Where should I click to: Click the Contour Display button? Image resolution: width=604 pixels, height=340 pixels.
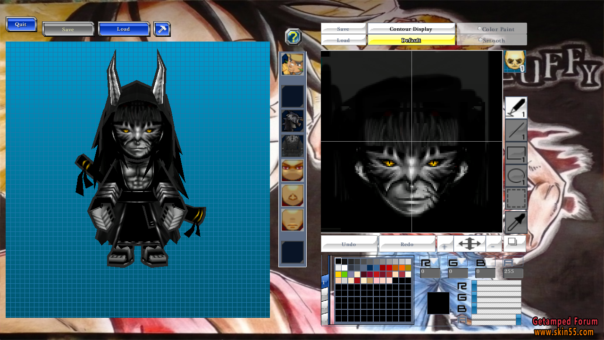click(x=411, y=29)
